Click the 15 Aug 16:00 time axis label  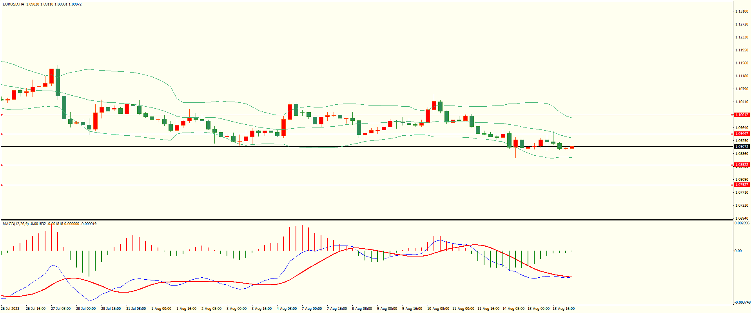563,309
